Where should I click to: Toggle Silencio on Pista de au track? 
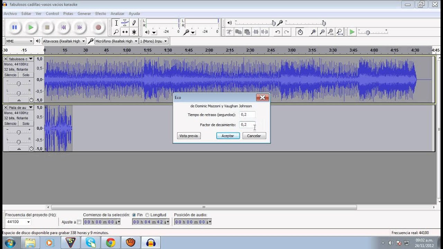coord(10,123)
